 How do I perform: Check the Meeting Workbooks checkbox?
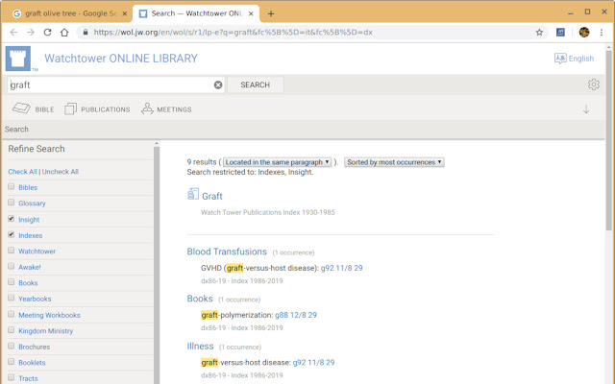pos(11,314)
